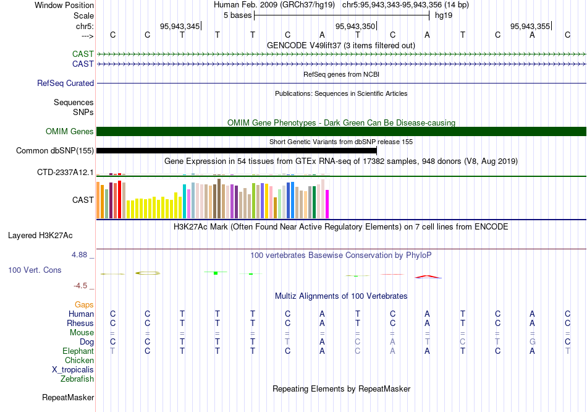Click the magenta bar in GTEx chart
This screenshot has height=412, width=587.
(327, 204)
